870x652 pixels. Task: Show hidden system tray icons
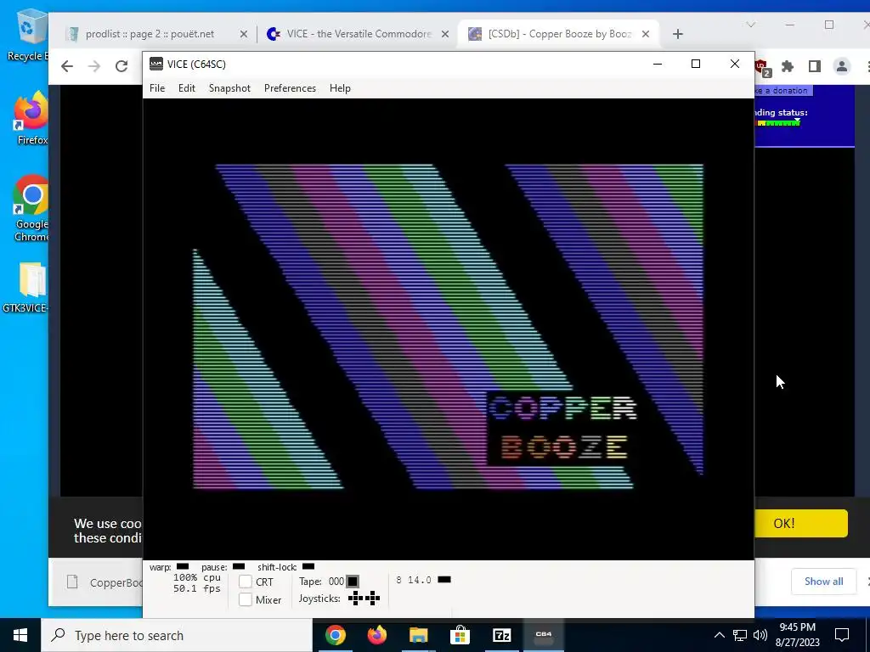(x=719, y=635)
